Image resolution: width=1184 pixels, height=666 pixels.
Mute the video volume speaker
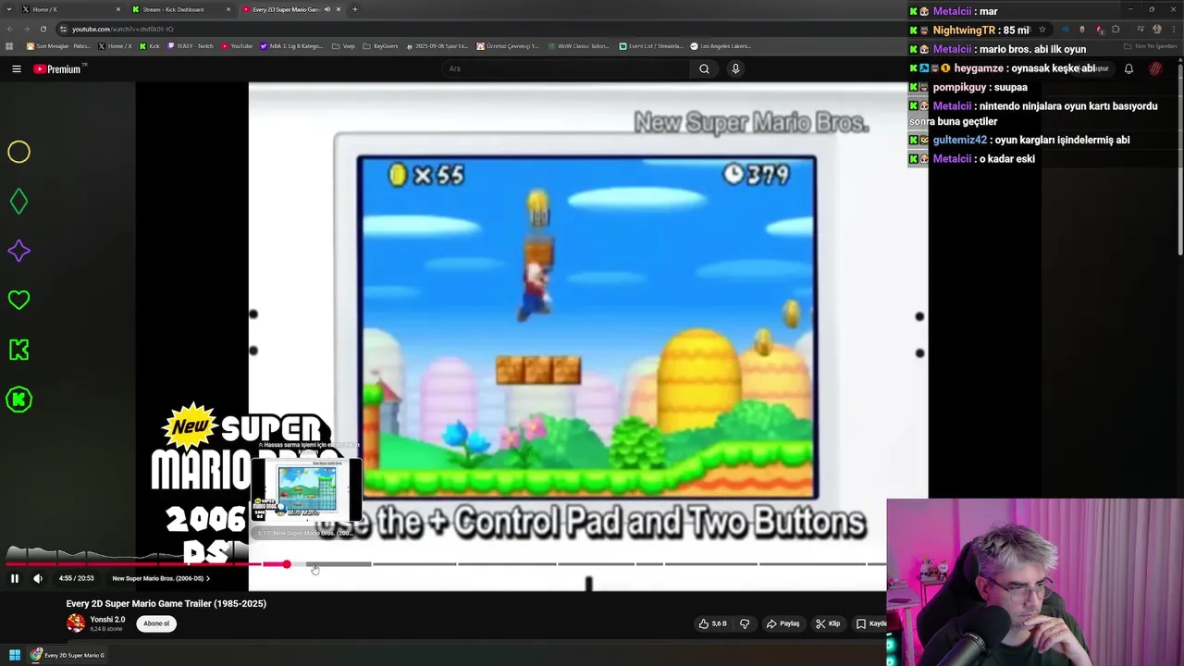[38, 578]
